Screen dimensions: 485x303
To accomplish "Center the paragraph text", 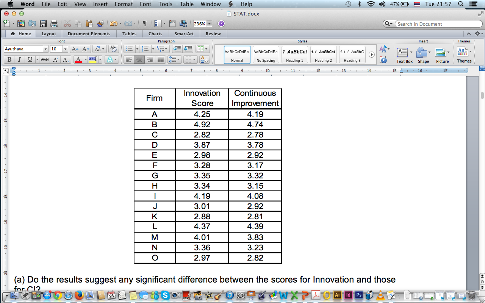I will (x=139, y=59).
